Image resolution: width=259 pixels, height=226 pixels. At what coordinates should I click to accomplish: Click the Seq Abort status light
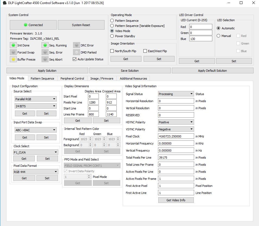45,59
